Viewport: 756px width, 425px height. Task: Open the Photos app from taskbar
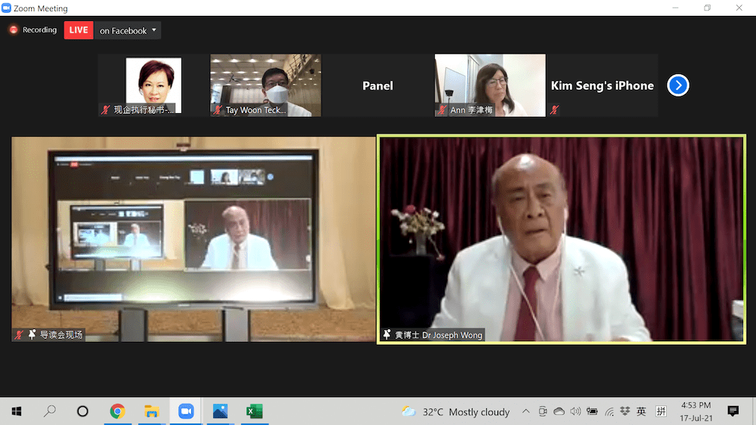coord(220,411)
